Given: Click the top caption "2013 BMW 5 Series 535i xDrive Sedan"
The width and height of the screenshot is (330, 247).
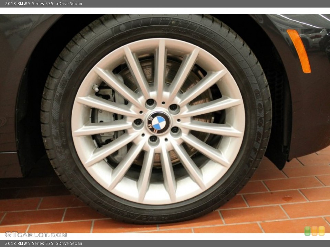Looking at the screenshot, I should pyautogui.click(x=44, y=3).
